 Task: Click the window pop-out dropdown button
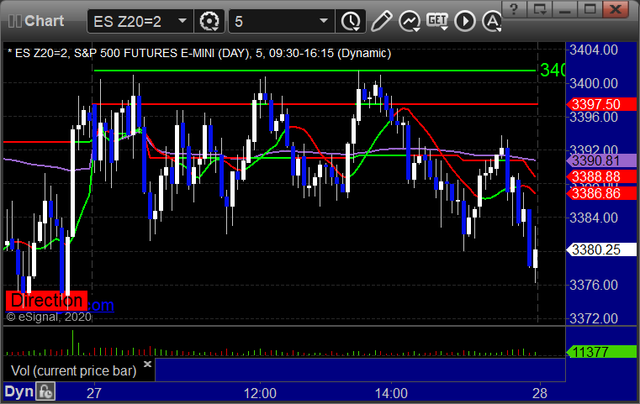[x=539, y=9]
